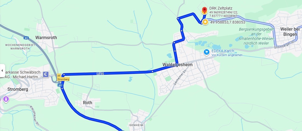Expand the collapsed side panel arrow
Viewport: 302px width, 131px height.
coord(2,71)
